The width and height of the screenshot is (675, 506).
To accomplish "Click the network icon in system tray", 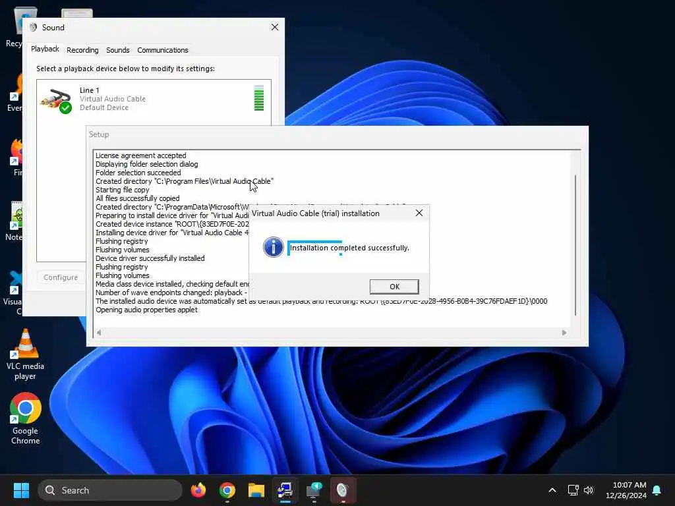I will tap(573, 490).
